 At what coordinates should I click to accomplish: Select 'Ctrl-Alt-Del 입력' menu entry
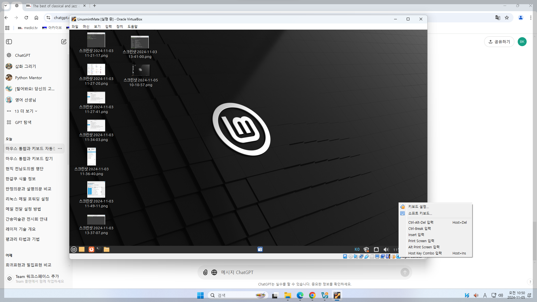(421, 223)
